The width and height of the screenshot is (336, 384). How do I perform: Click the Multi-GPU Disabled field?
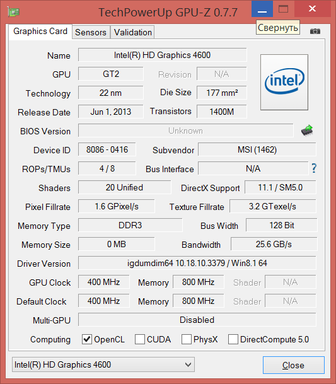coord(197,320)
